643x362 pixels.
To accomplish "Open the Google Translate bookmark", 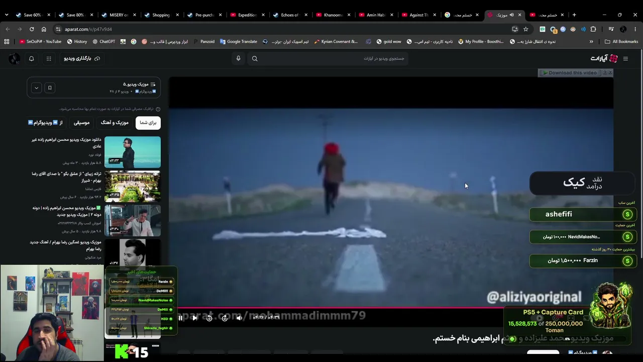I will click(x=238, y=42).
